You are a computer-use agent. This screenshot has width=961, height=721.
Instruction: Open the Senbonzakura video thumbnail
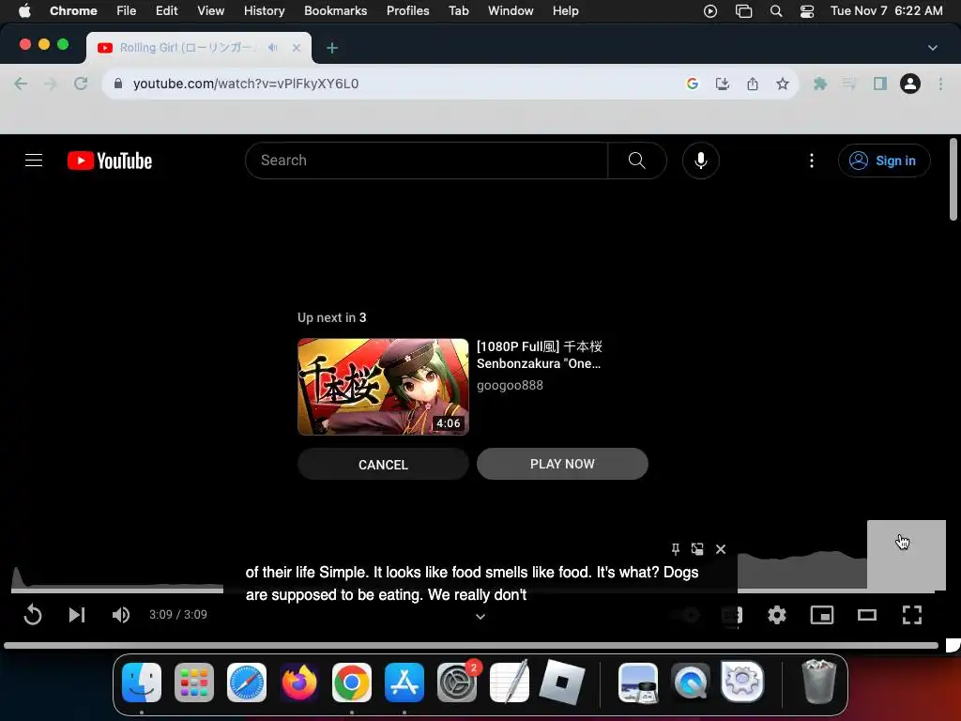[x=383, y=387]
